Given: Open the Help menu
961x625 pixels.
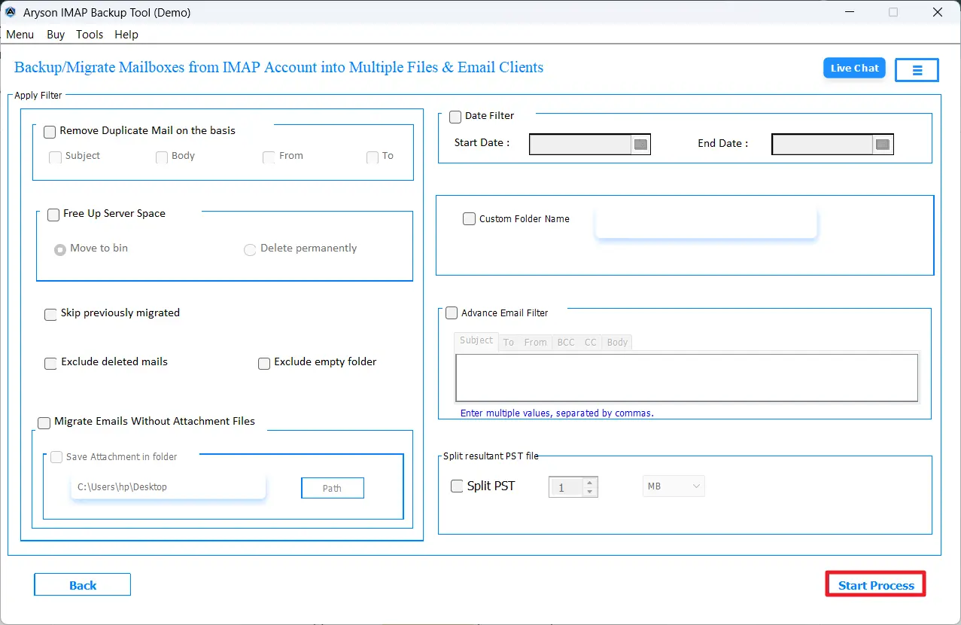Looking at the screenshot, I should pyautogui.click(x=126, y=34).
